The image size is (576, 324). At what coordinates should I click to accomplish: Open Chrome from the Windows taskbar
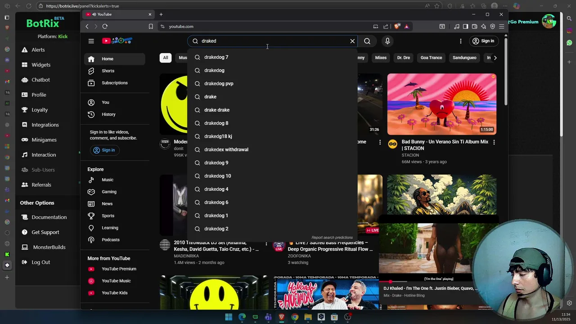click(295, 317)
